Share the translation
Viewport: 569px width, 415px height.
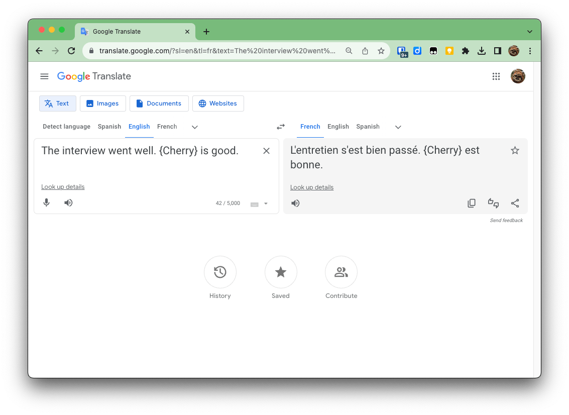(515, 203)
